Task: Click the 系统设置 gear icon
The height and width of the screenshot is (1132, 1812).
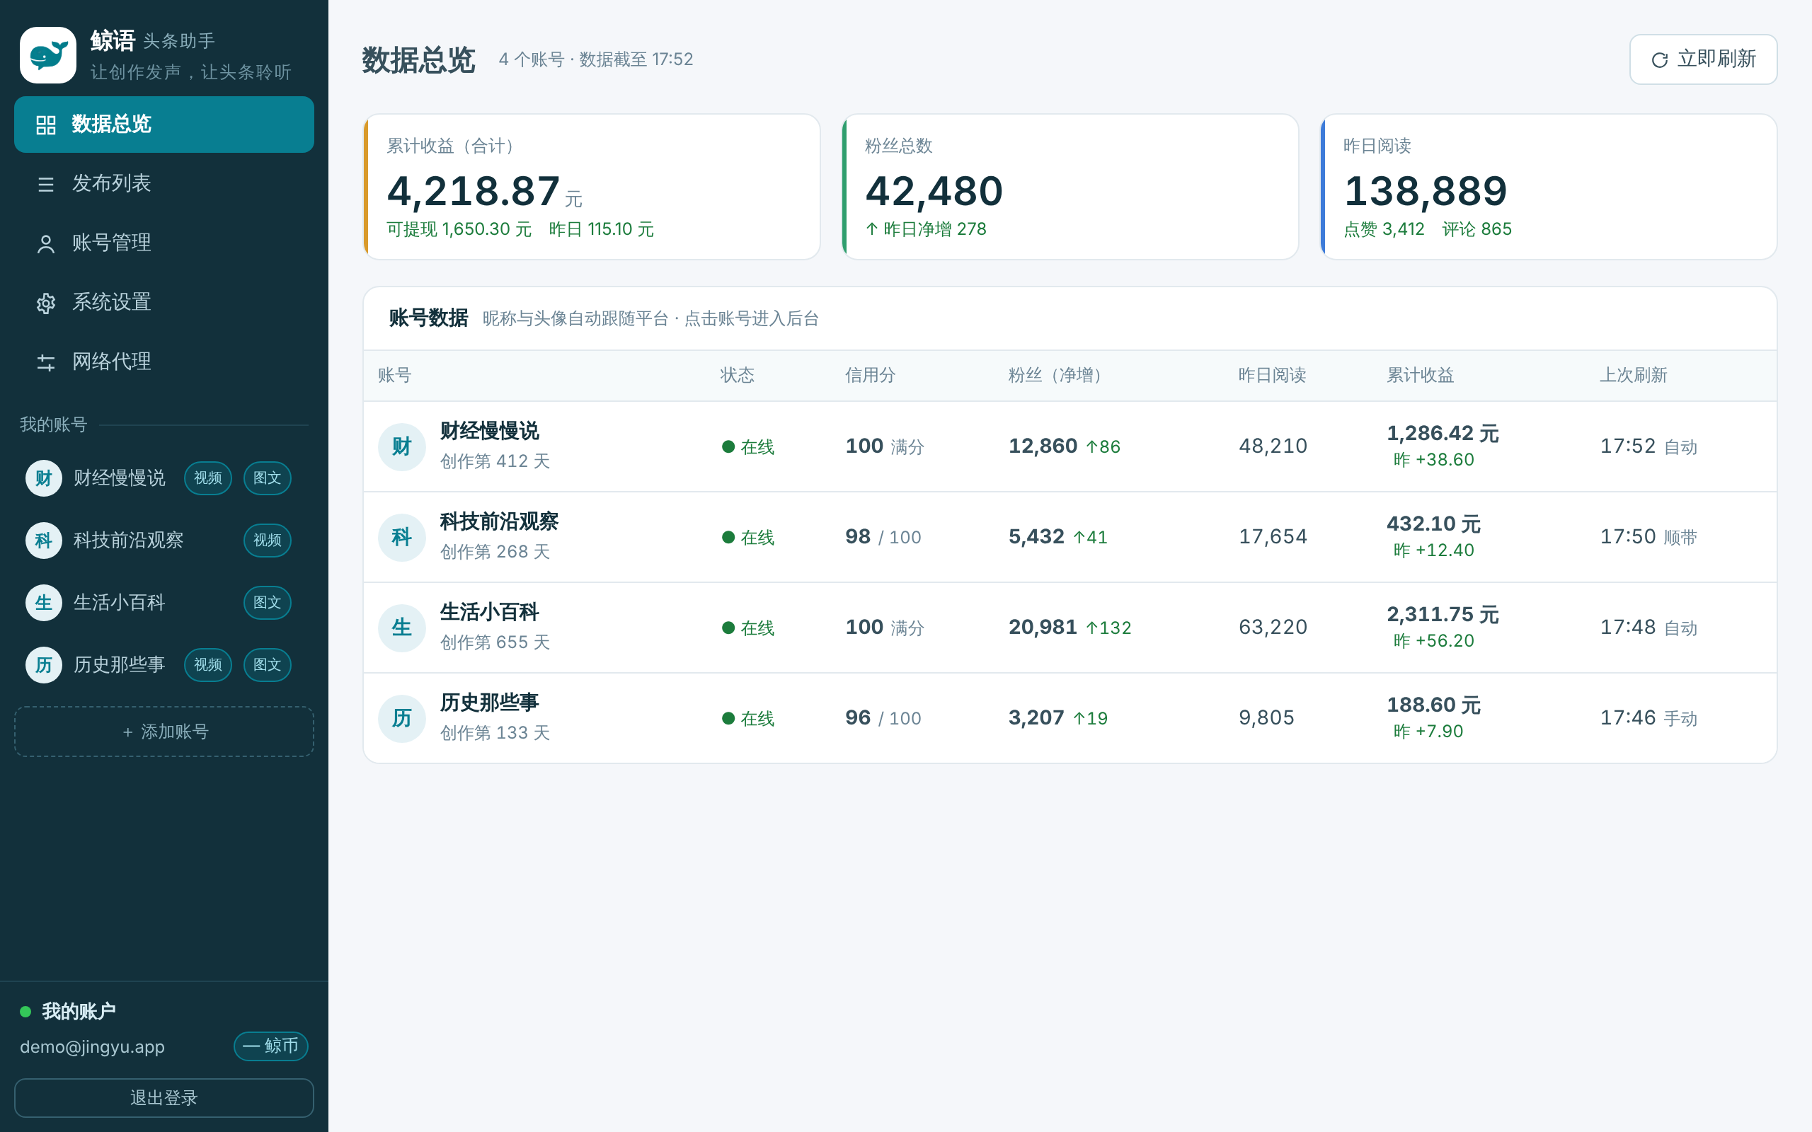Action: click(46, 303)
